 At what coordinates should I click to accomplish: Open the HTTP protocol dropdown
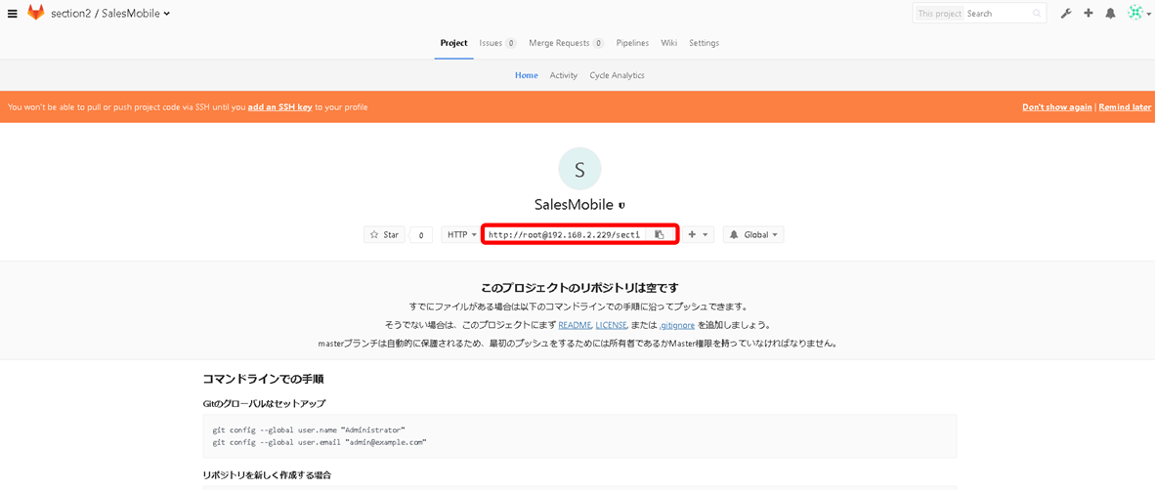460,234
